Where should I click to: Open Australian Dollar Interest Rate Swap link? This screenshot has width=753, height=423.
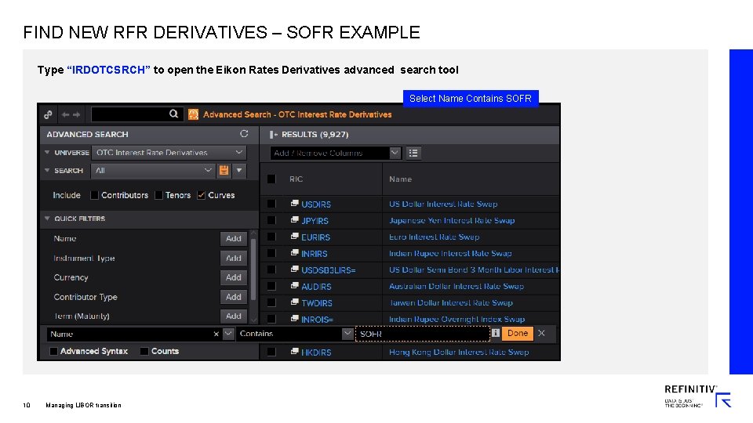[x=457, y=287]
